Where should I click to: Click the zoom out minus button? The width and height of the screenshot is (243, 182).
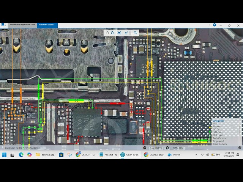145,148
